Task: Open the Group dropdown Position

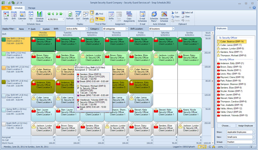Action: click(x=254, y=142)
